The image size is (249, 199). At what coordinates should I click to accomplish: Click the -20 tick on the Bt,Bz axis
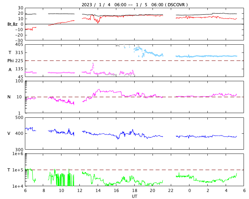click(19, 35)
